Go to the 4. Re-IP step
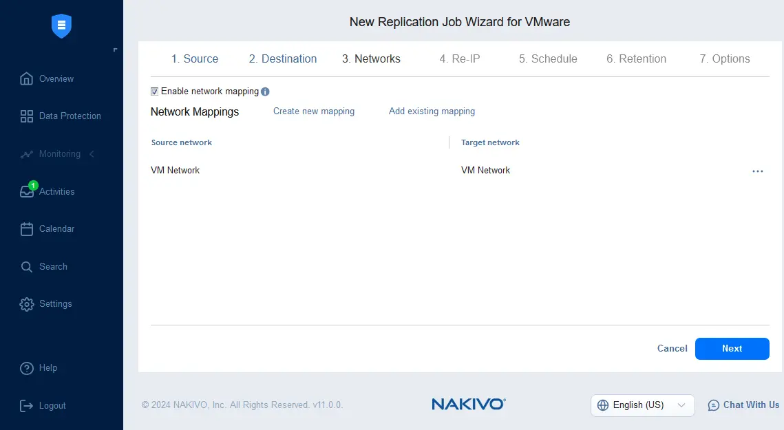This screenshot has height=430, width=784. (460, 59)
